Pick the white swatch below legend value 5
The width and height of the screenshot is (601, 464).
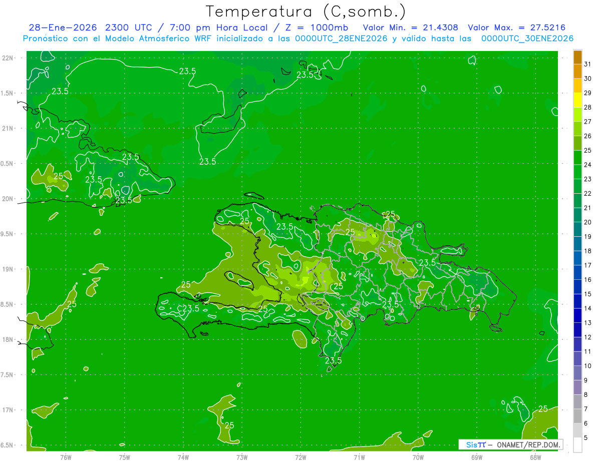pos(577,444)
